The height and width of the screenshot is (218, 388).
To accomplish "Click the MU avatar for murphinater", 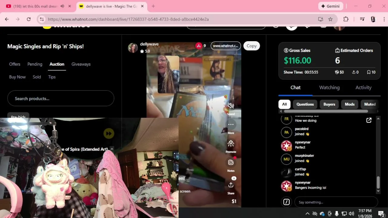I will pos(286,159).
